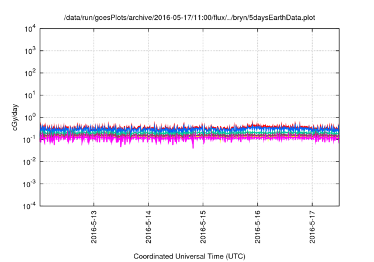Click the deep magenta dip before 2016-5-15
374x262 pixels.
tap(193, 145)
